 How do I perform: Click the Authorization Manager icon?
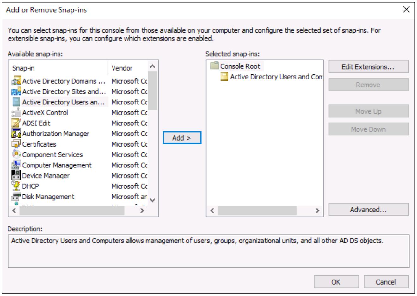16,134
